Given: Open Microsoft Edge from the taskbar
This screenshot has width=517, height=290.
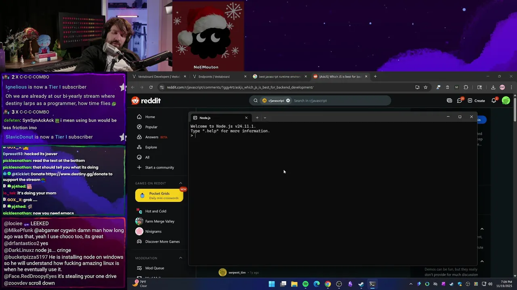Looking at the screenshot, I should point(317,284).
